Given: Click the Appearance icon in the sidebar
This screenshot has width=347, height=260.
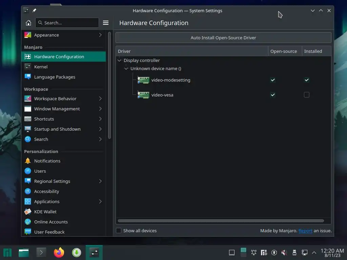Looking at the screenshot, I should [28, 35].
